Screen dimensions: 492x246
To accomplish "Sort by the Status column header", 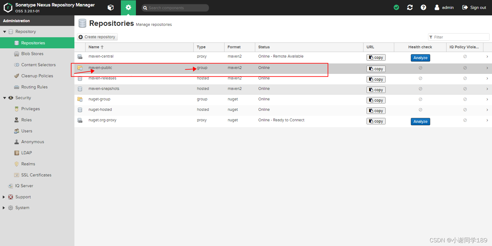I will (x=309, y=47).
